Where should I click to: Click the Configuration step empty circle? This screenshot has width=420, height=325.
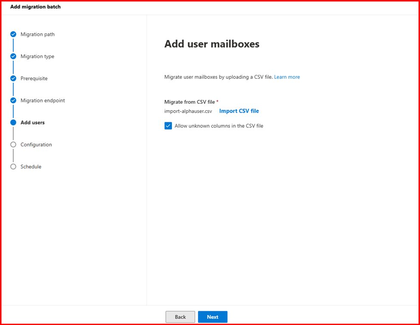point(13,145)
